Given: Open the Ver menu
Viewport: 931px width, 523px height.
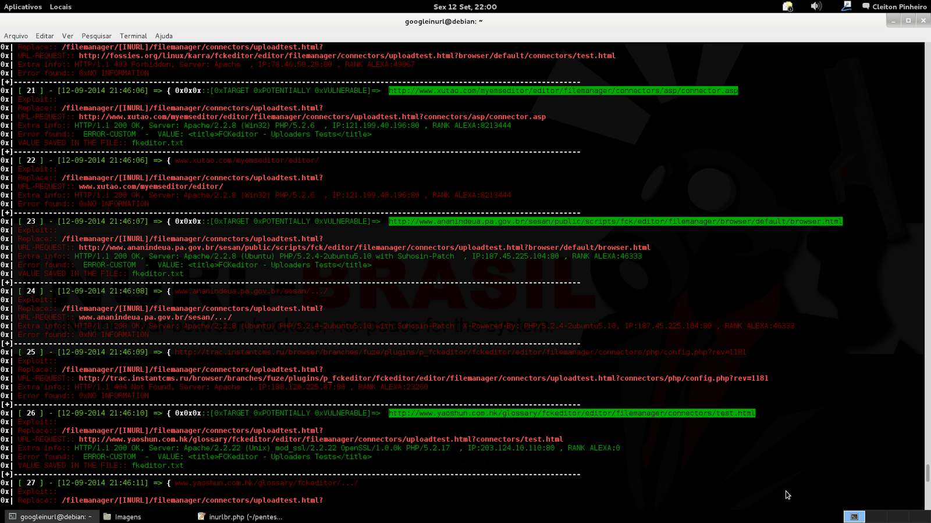Looking at the screenshot, I should point(67,36).
